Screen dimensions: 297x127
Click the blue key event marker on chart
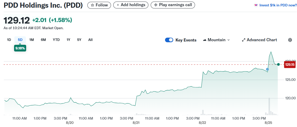click(x=267, y=69)
